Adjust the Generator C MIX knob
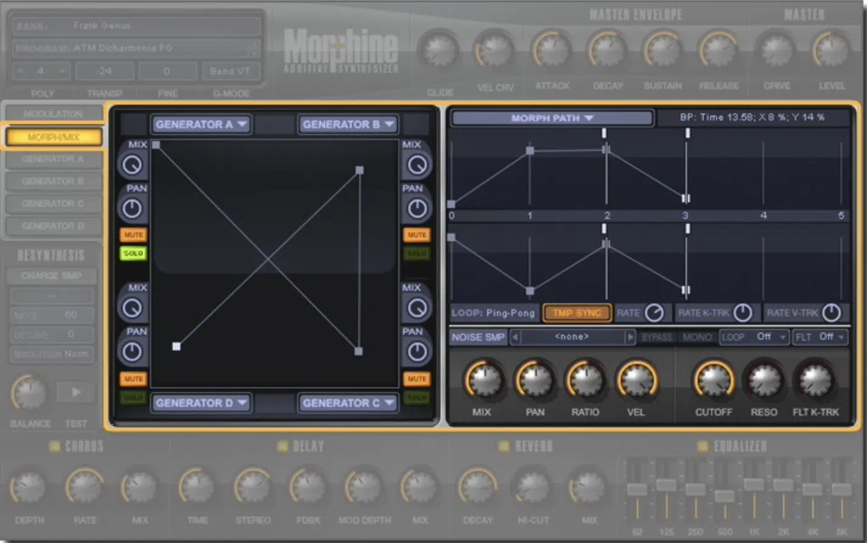The height and width of the screenshot is (543, 867). tap(417, 308)
